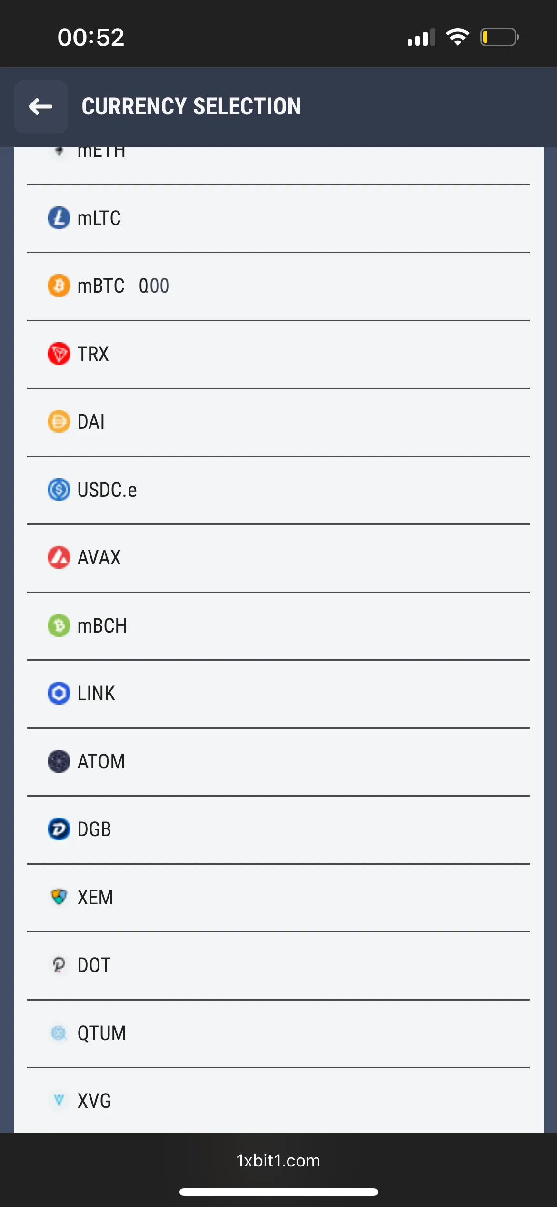557x1207 pixels.
Task: Tap the red TRON icon
Action: click(x=59, y=354)
